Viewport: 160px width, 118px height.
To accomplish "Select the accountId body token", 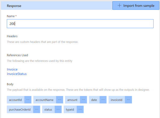I will pos(15,100).
